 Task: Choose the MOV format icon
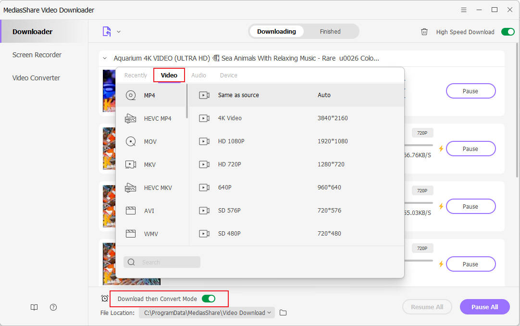coord(131,142)
